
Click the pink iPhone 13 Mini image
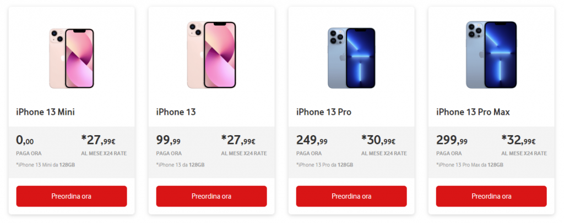72,58
